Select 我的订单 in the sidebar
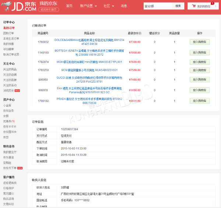 click(9, 28)
